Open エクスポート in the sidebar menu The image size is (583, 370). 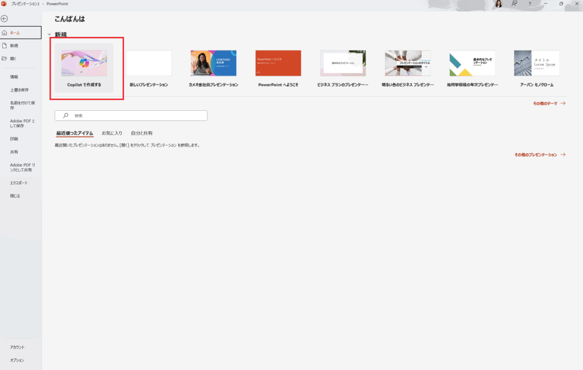coord(19,183)
